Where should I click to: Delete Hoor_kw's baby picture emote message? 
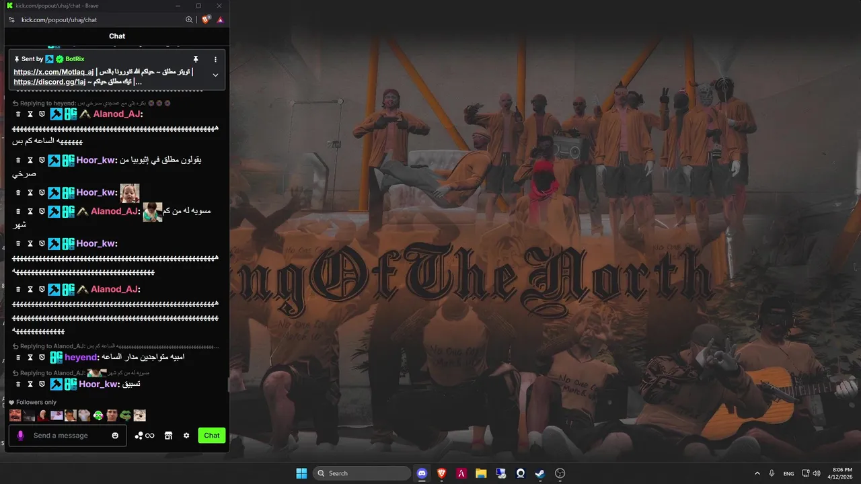18,193
